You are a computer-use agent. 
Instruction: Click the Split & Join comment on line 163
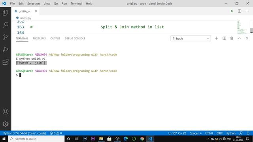point(132,27)
